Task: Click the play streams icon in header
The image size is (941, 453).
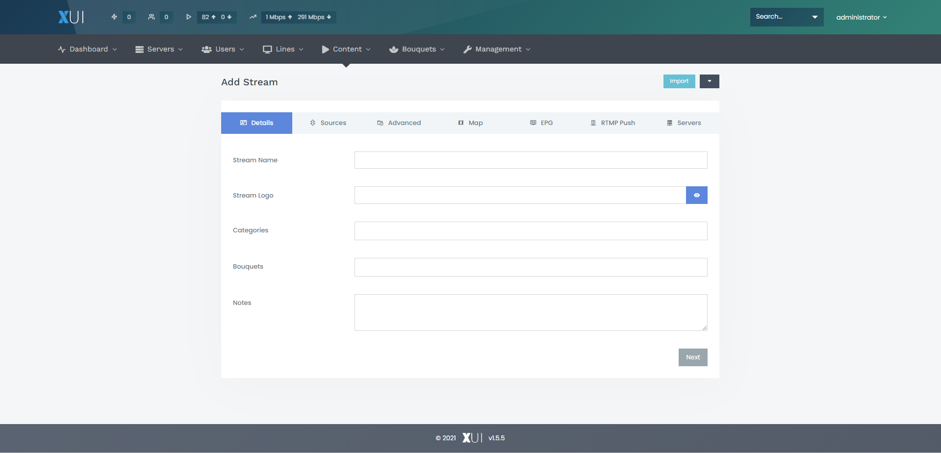Action: (x=189, y=17)
